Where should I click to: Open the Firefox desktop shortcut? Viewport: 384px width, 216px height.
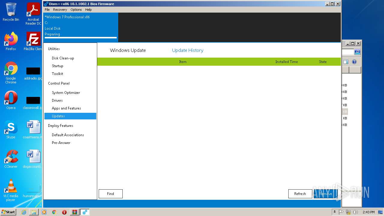point(11,41)
